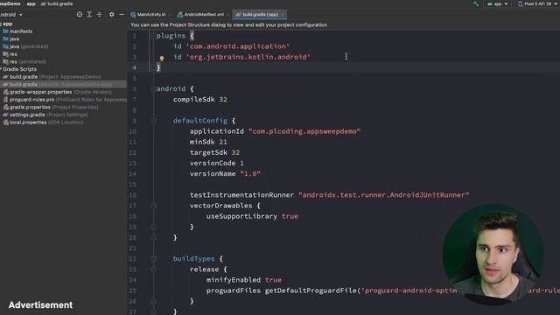Collapse the vectorDrawables block fold marker
The height and width of the screenshot is (315, 560).
[x=154, y=206]
